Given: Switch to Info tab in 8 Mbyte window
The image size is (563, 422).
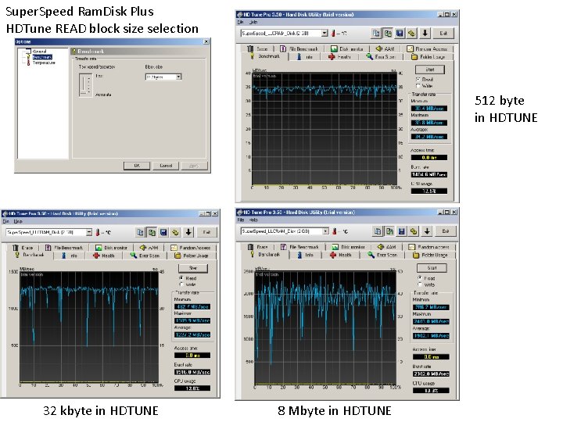Looking at the screenshot, I should coord(306,255).
